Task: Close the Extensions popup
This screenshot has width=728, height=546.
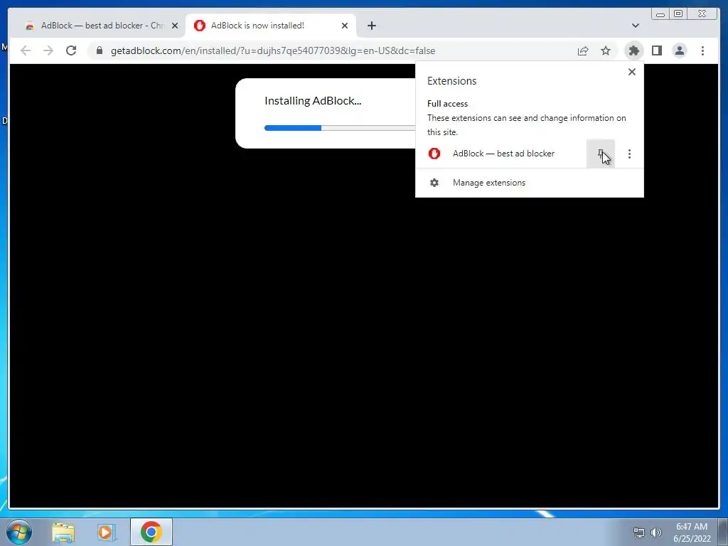Action: [631, 72]
